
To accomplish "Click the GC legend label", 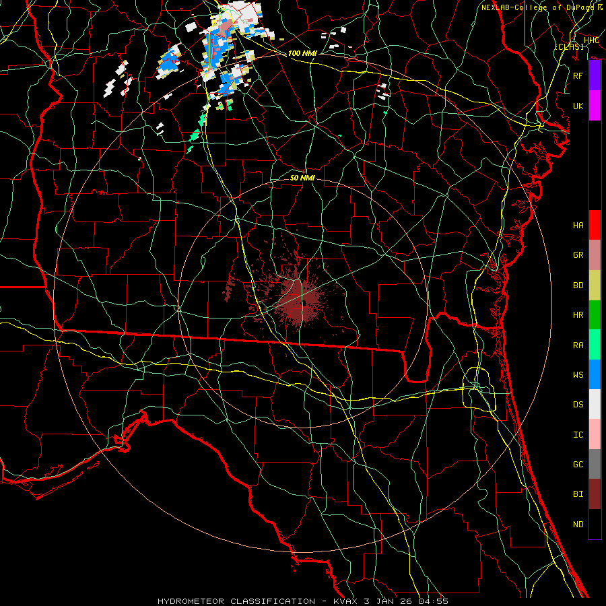I will coord(578,465).
